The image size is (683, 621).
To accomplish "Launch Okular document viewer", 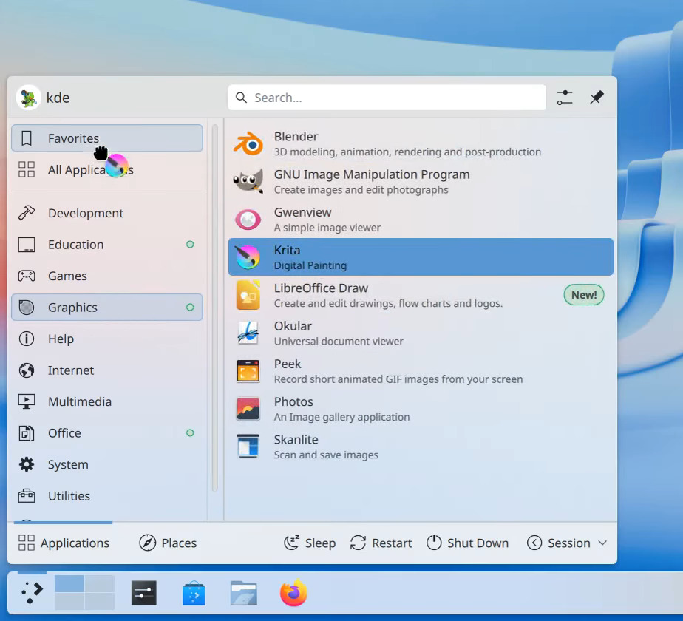I will [x=421, y=333].
